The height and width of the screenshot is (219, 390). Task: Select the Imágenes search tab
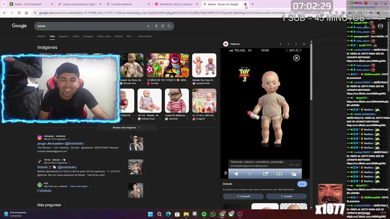point(63,36)
